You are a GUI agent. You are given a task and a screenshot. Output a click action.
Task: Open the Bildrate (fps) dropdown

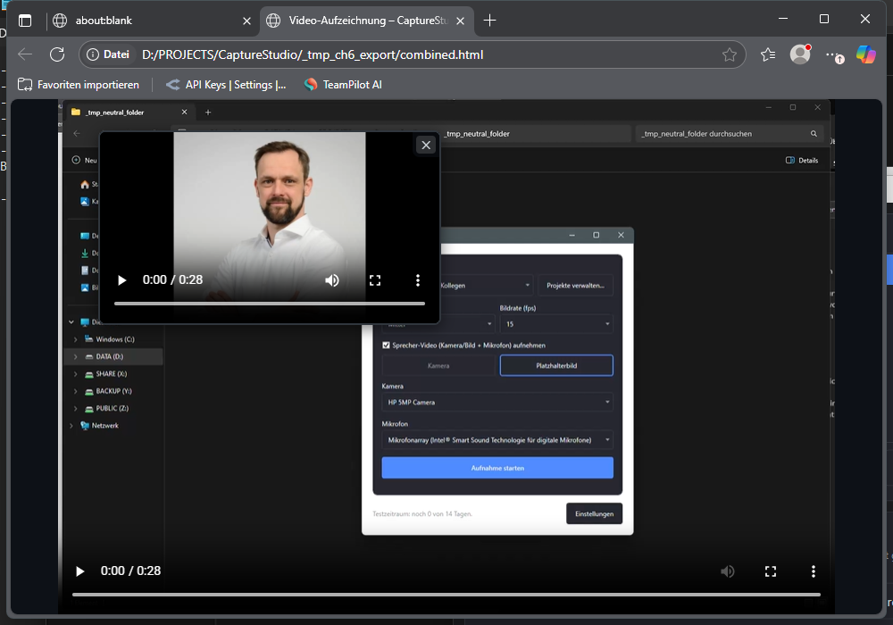pyautogui.click(x=556, y=324)
